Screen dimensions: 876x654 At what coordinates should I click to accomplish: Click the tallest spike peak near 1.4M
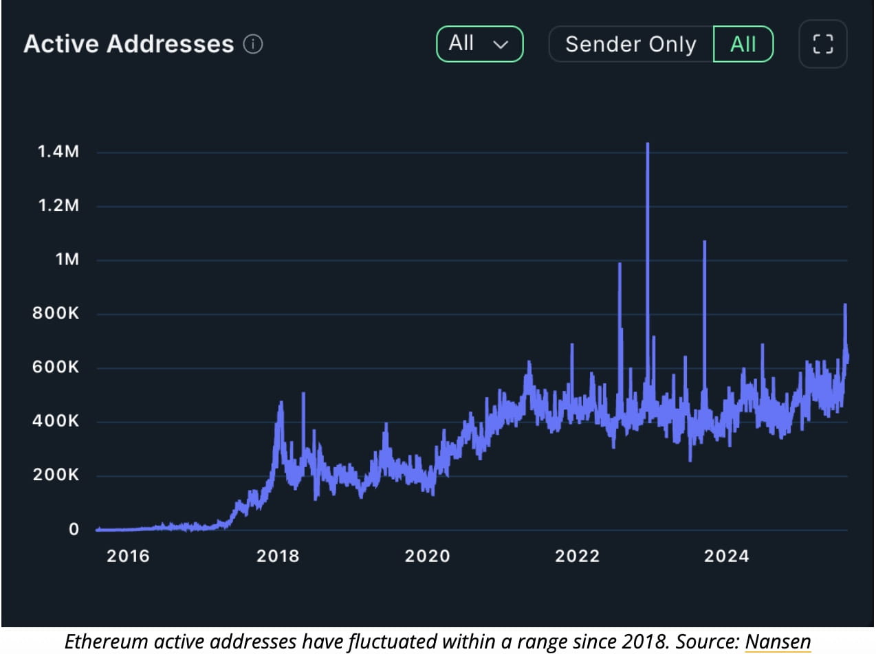(648, 144)
